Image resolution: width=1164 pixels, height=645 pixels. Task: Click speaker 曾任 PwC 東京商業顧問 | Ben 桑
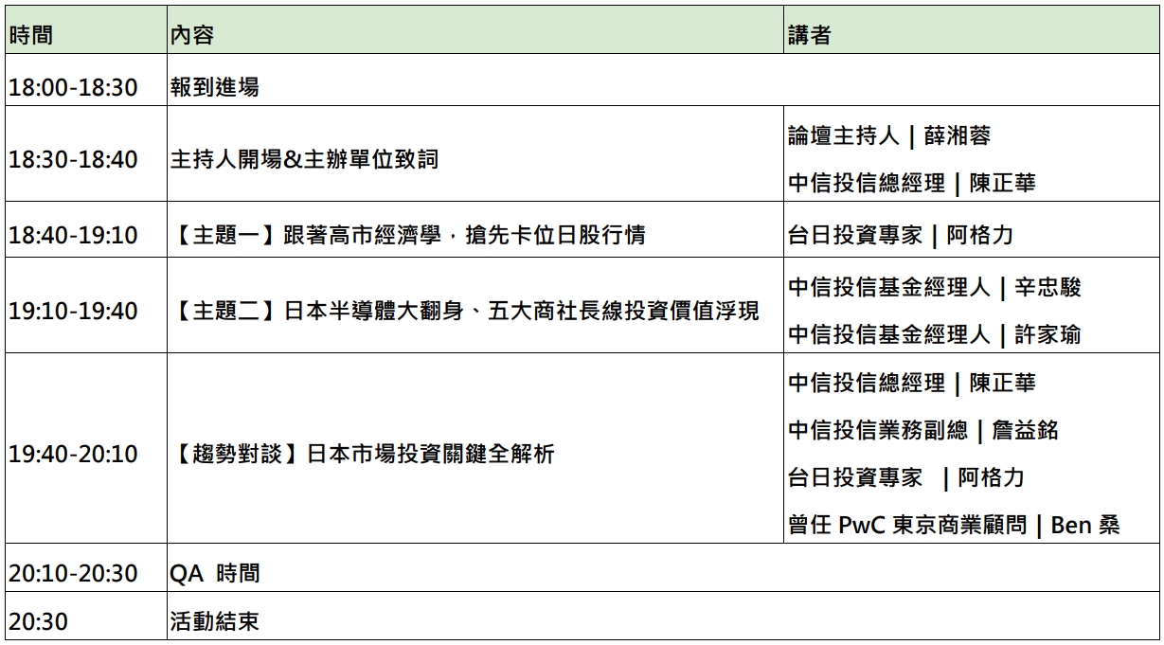tap(954, 526)
